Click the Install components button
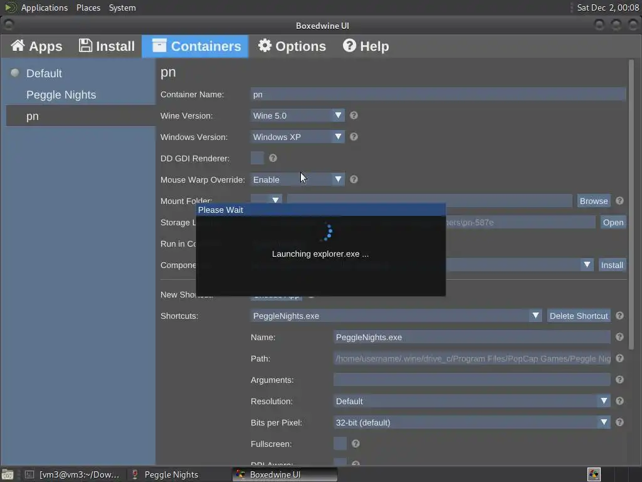642x482 pixels. [612, 265]
